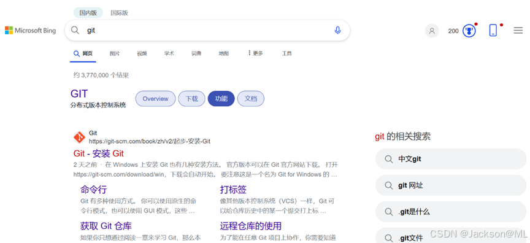The width and height of the screenshot is (530, 243).
Task: Click the search input containing git
Action: (x=207, y=31)
